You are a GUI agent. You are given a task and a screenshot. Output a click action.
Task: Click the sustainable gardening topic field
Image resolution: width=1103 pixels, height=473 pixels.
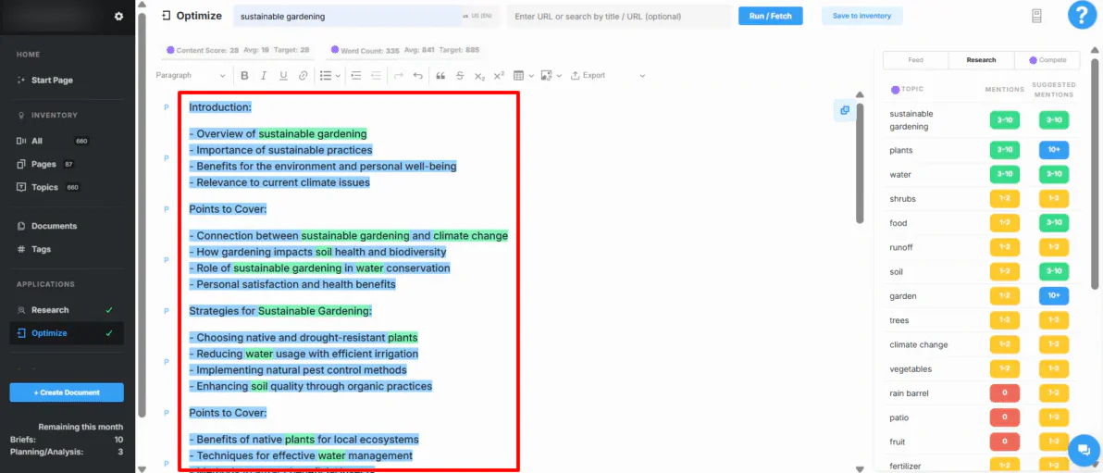pos(348,16)
